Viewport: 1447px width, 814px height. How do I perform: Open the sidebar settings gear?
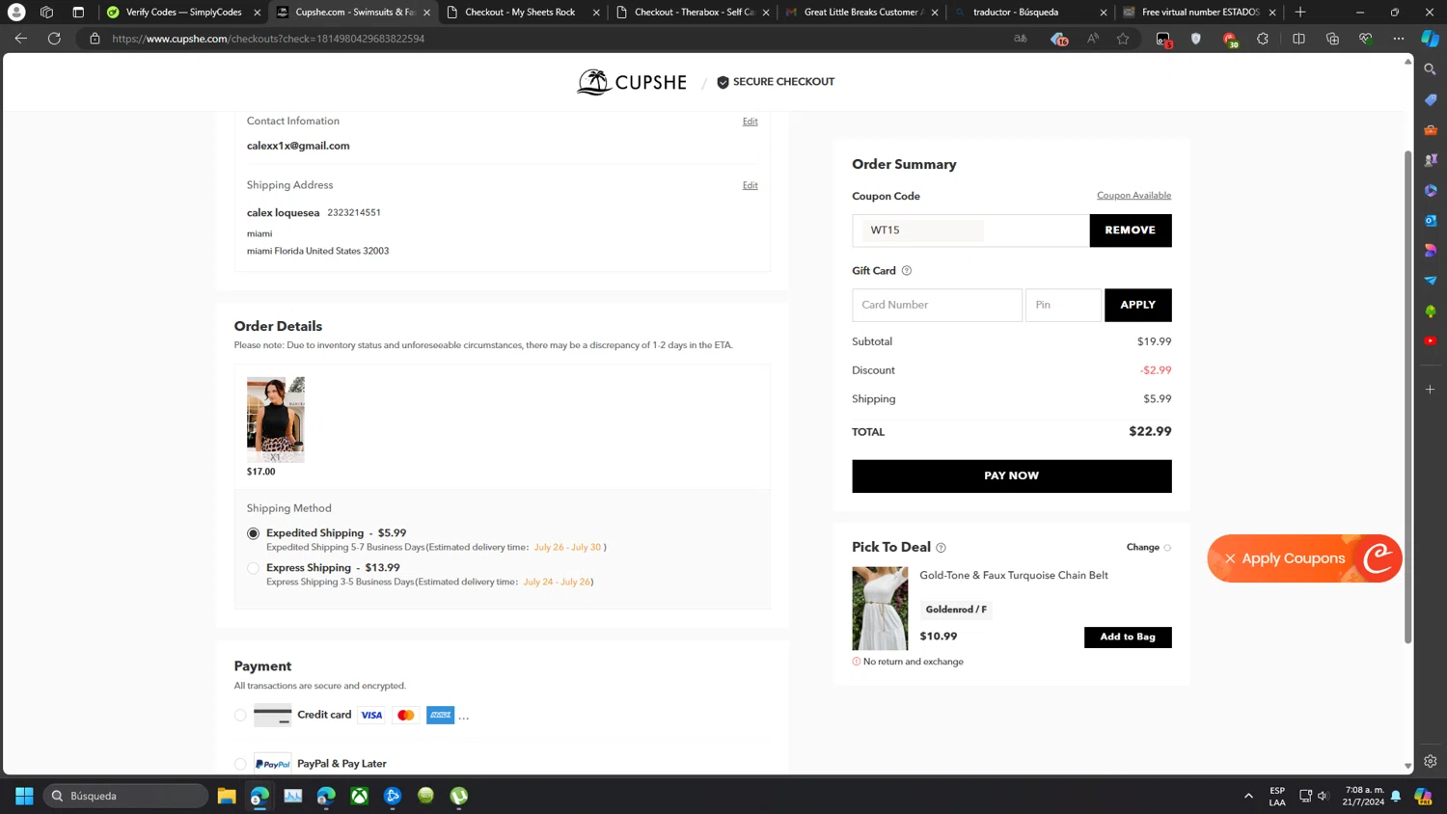coord(1431,761)
